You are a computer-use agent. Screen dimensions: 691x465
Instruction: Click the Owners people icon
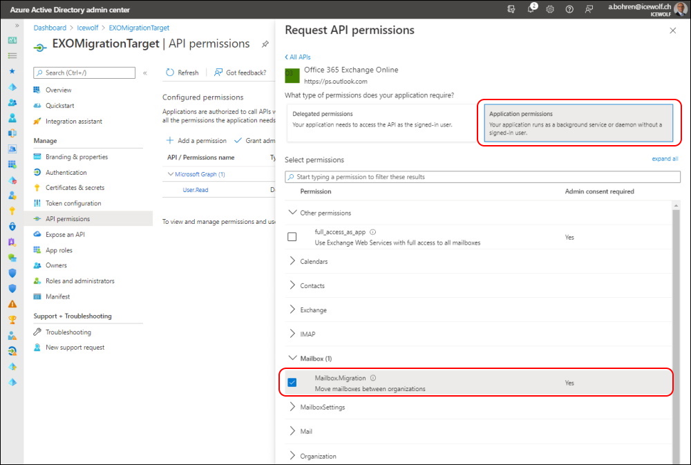[x=37, y=265]
